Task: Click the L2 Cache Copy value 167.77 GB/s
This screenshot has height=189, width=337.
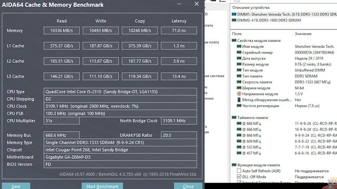Action: (x=140, y=61)
